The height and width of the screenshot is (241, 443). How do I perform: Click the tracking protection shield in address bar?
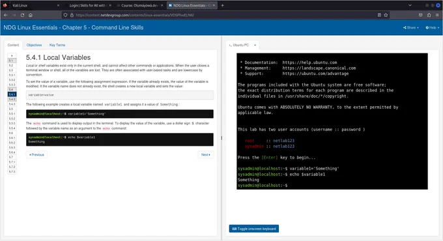tap(65, 15)
